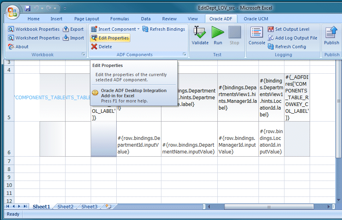
Task: Switch to Page Layout tab
Action: point(87,19)
